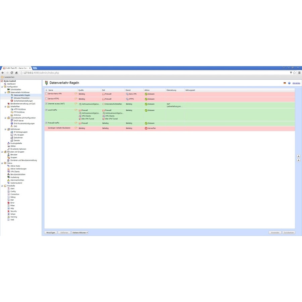Screen dimensions: 302x302
Task: Open help via the question mark icon
Action: pos(289,83)
